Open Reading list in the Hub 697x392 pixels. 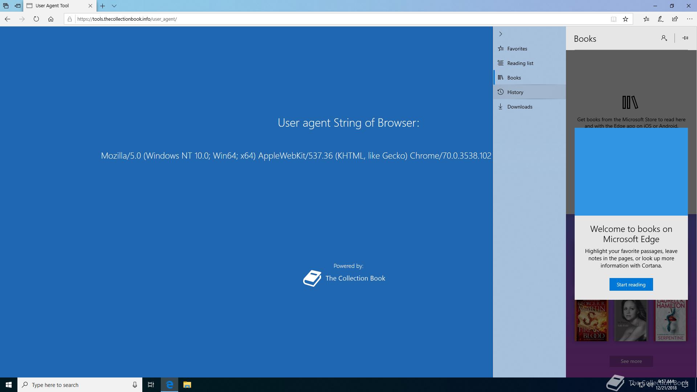(x=530, y=63)
